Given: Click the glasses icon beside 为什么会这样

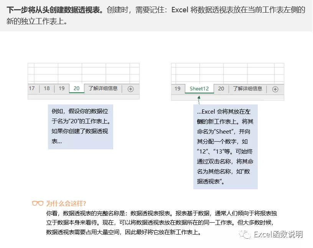Looking at the screenshot, I should pyautogui.click(x=38, y=203).
